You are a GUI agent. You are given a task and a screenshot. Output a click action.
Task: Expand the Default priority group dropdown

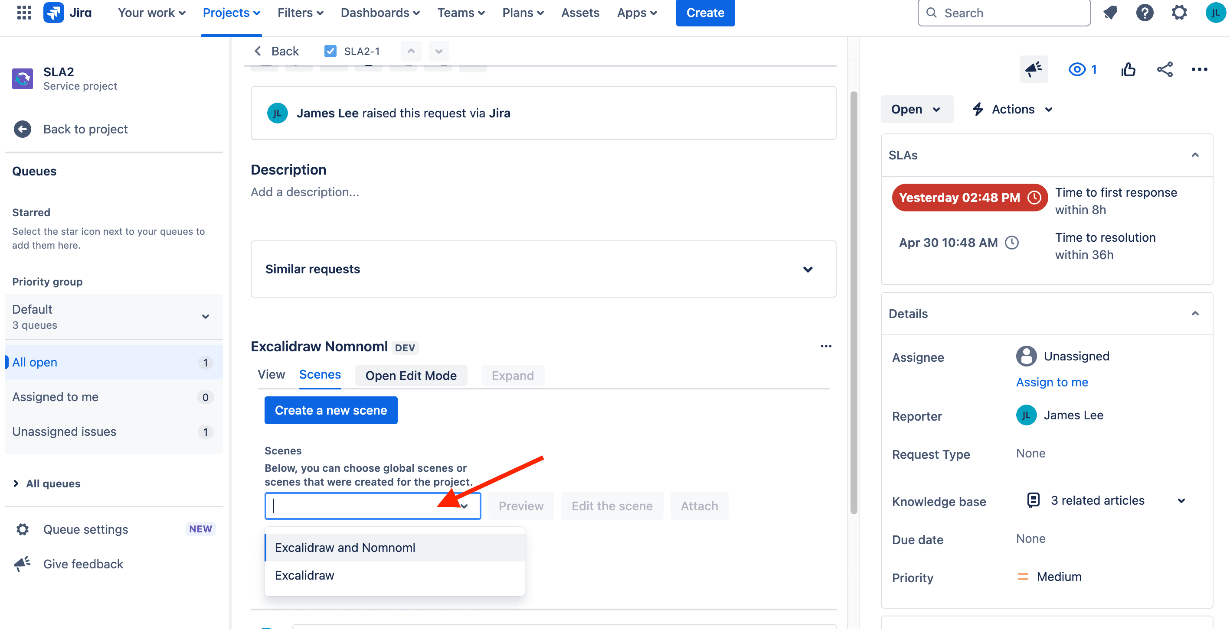(x=114, y=317)
